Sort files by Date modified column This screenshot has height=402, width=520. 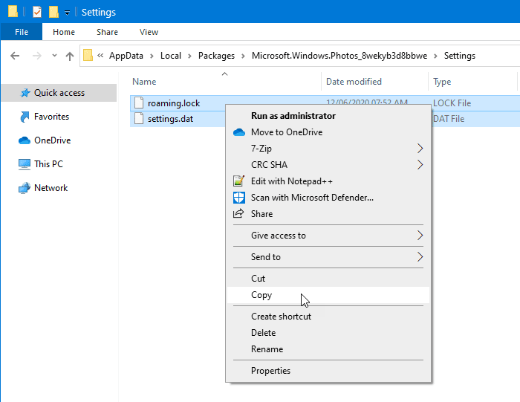click(354, 82)
